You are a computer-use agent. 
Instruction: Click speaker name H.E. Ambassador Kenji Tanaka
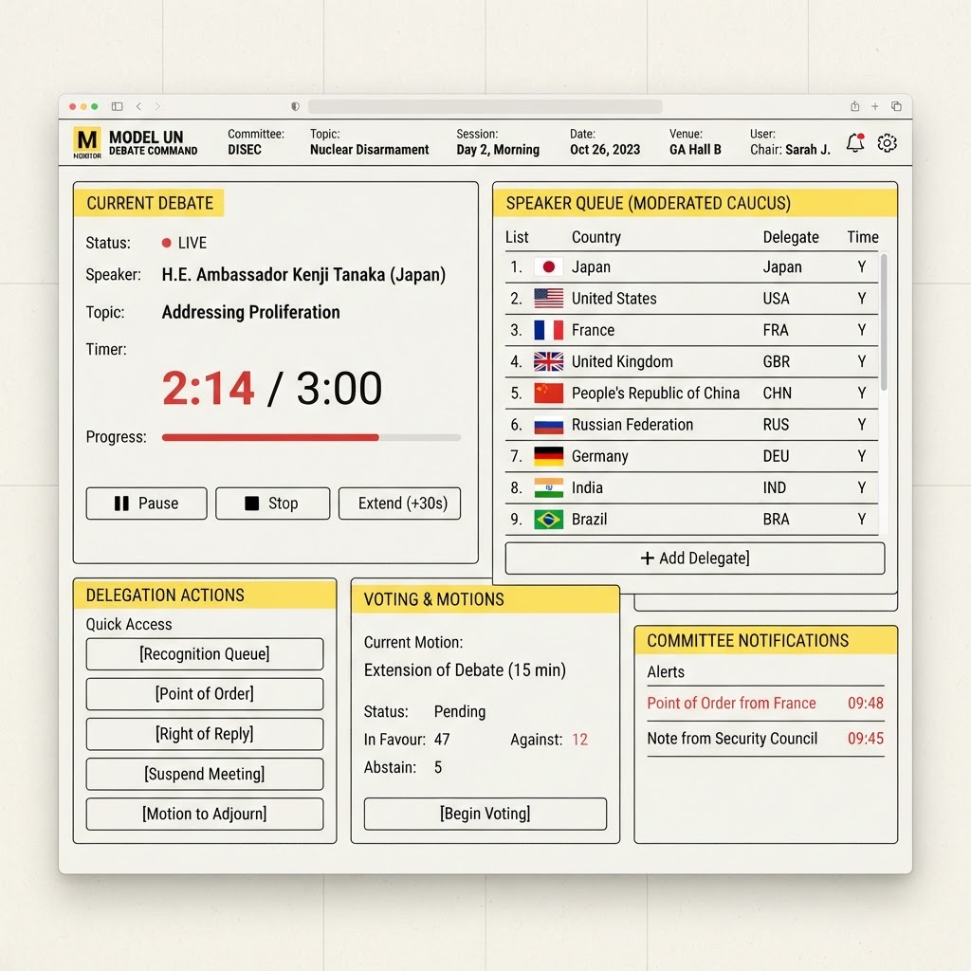point(303,275)
